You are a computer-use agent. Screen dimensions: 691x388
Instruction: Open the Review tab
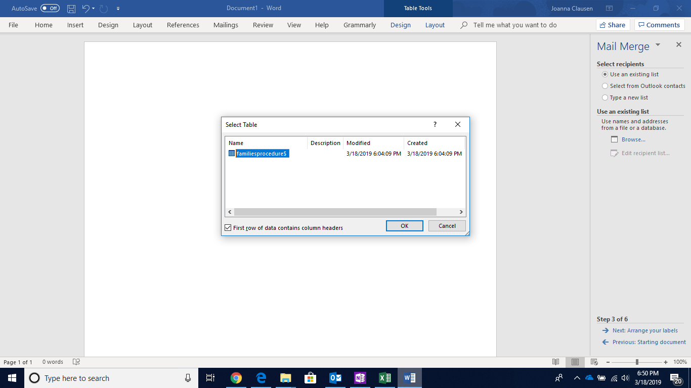click(263, 25)
